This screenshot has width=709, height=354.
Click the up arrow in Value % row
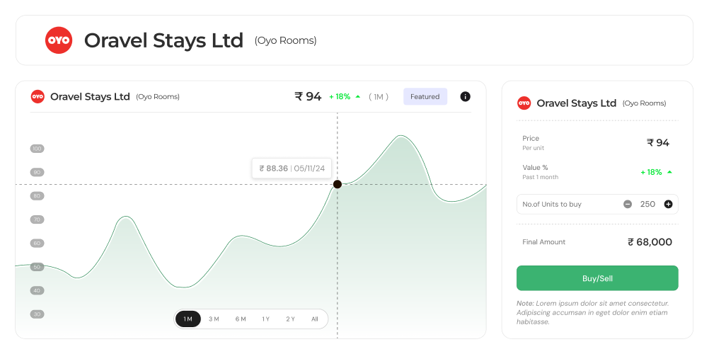point(669,172)
